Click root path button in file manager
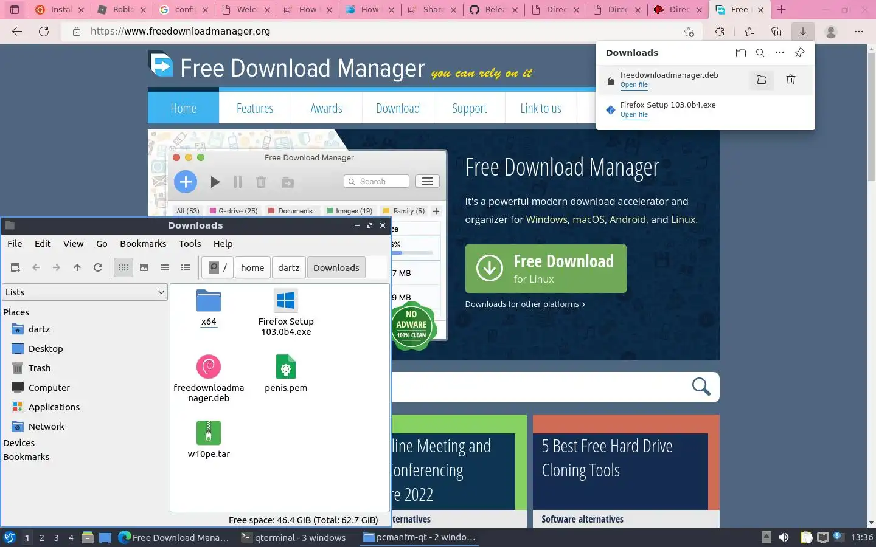This screenshot has width=876, height=547. coord(218,267)
